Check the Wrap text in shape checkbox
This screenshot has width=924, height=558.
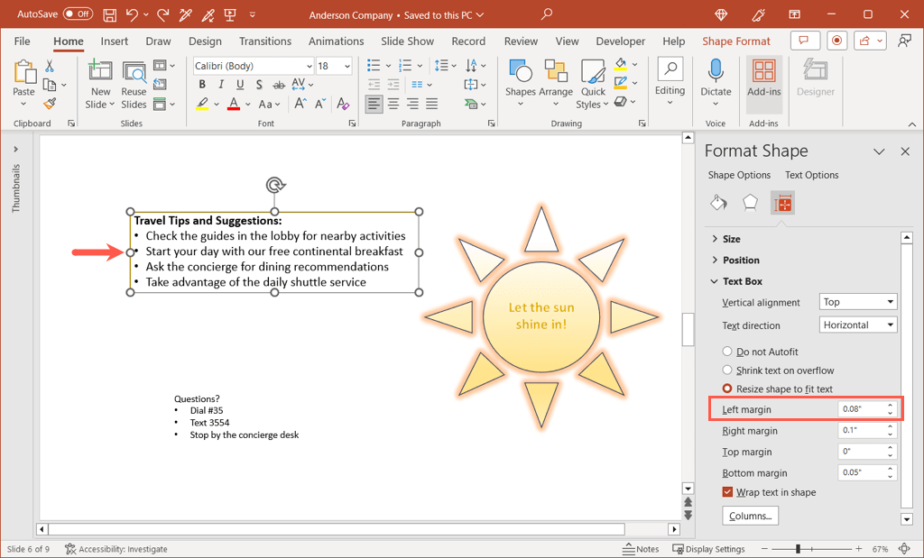[x=727, y=492]
